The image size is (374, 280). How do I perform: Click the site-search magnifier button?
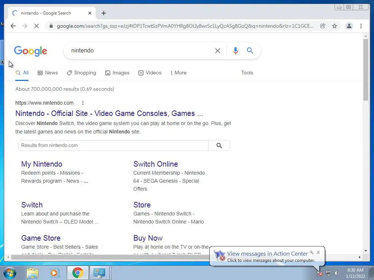click(x=219, y=145)
